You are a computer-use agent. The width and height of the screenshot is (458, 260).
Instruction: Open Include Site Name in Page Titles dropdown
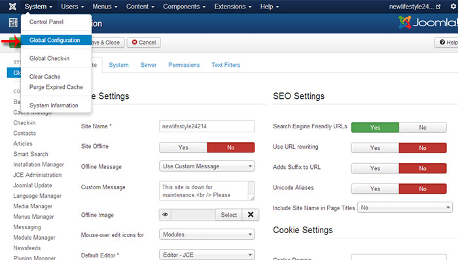[x=405, y=208]
